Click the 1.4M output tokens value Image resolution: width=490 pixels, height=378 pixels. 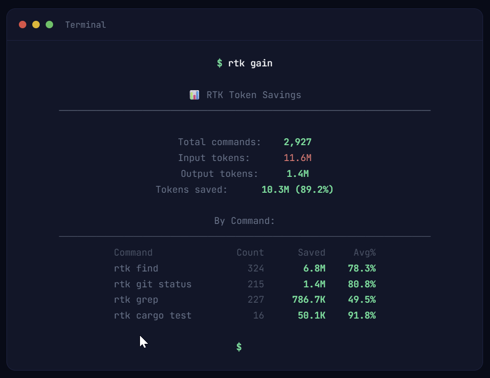[x=297, y=174]
